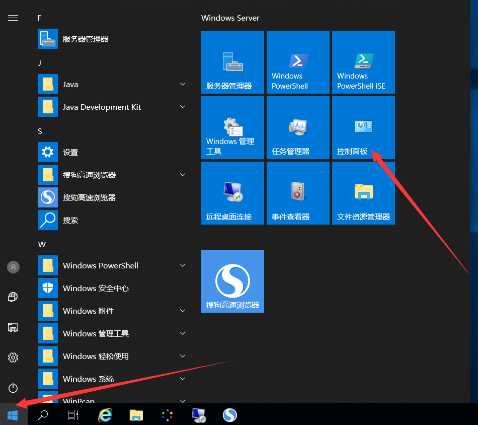Open the settings gear in the sidebar
478x425 pixels.
point(13,357)
